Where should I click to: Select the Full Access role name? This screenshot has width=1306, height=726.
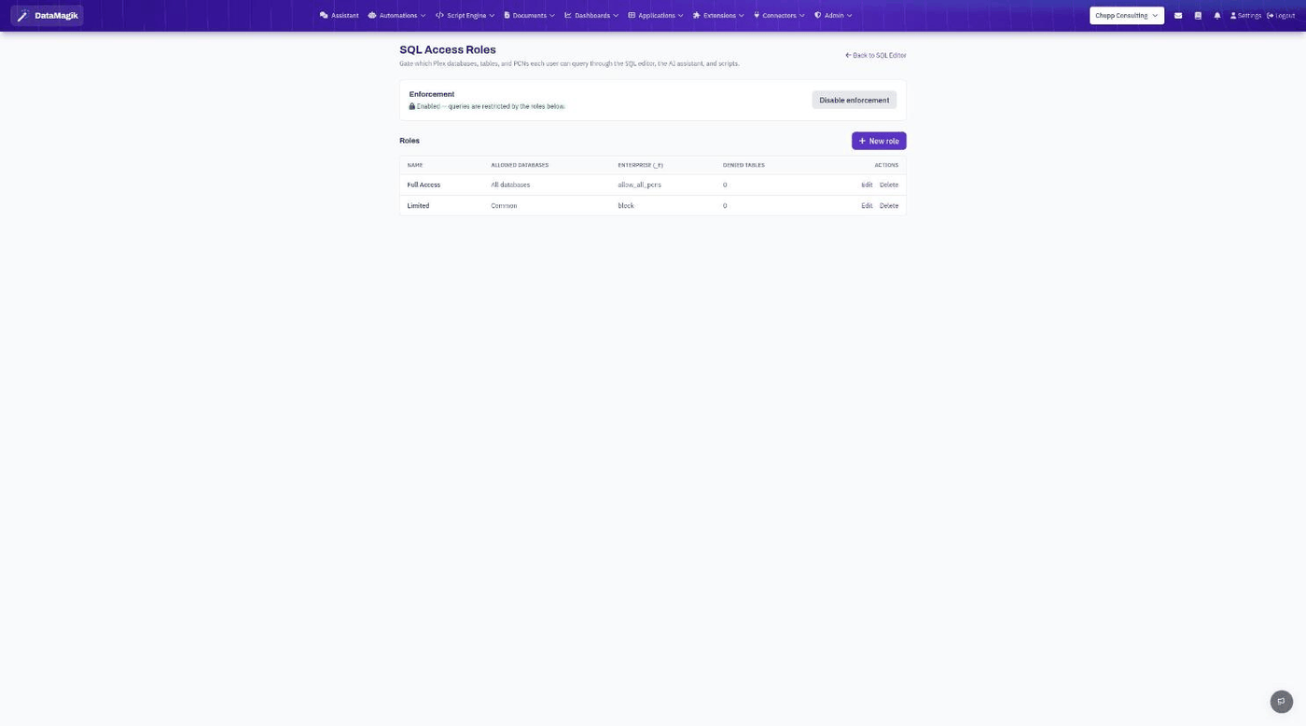[424, 185]
